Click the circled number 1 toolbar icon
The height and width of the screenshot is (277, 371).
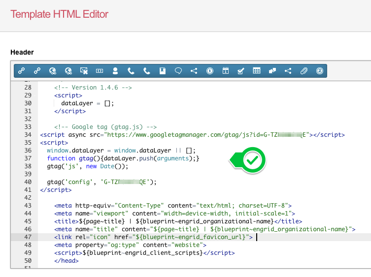(209, 71)
